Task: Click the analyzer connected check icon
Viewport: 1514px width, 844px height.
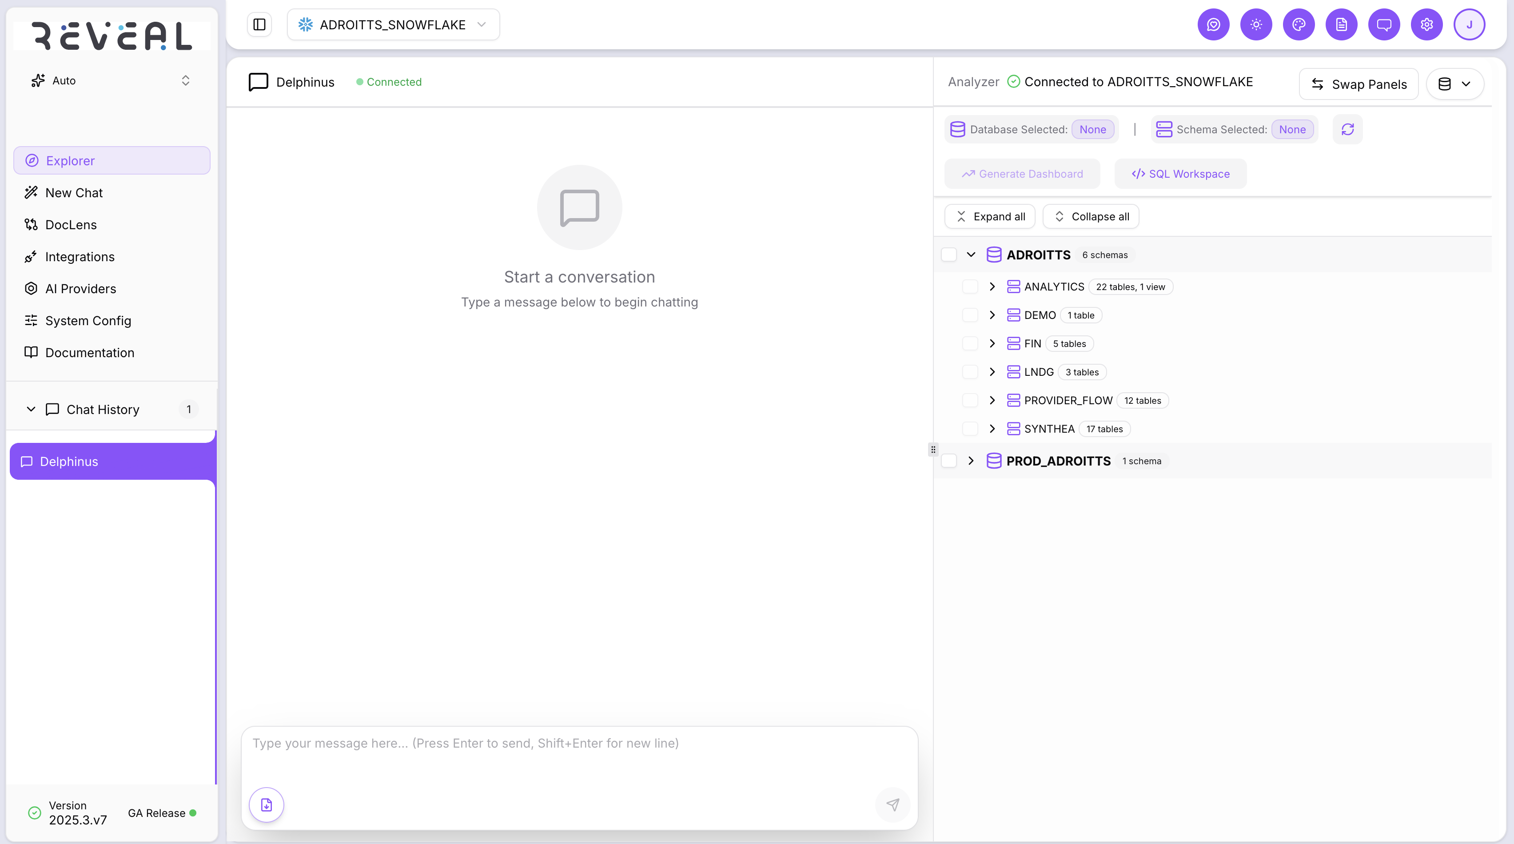Action: pyautogui.click(x=1013, y=82)
